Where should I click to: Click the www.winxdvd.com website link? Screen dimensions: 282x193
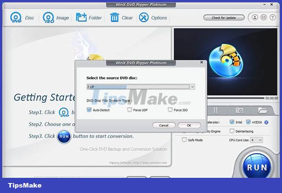(150, 163)
